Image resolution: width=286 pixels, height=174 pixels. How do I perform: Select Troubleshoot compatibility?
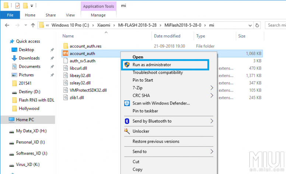(x=158, y=72)
